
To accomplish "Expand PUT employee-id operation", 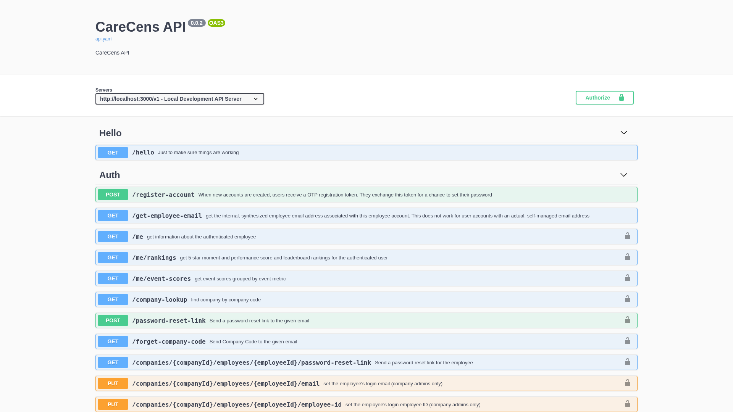I will (x=366, y=404).
